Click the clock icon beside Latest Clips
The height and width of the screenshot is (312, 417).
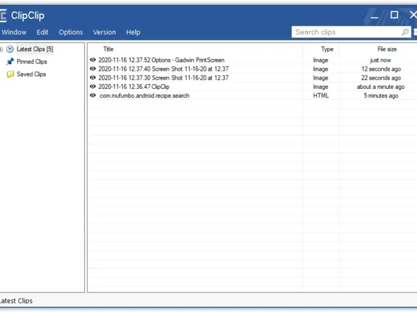[10, 49]
